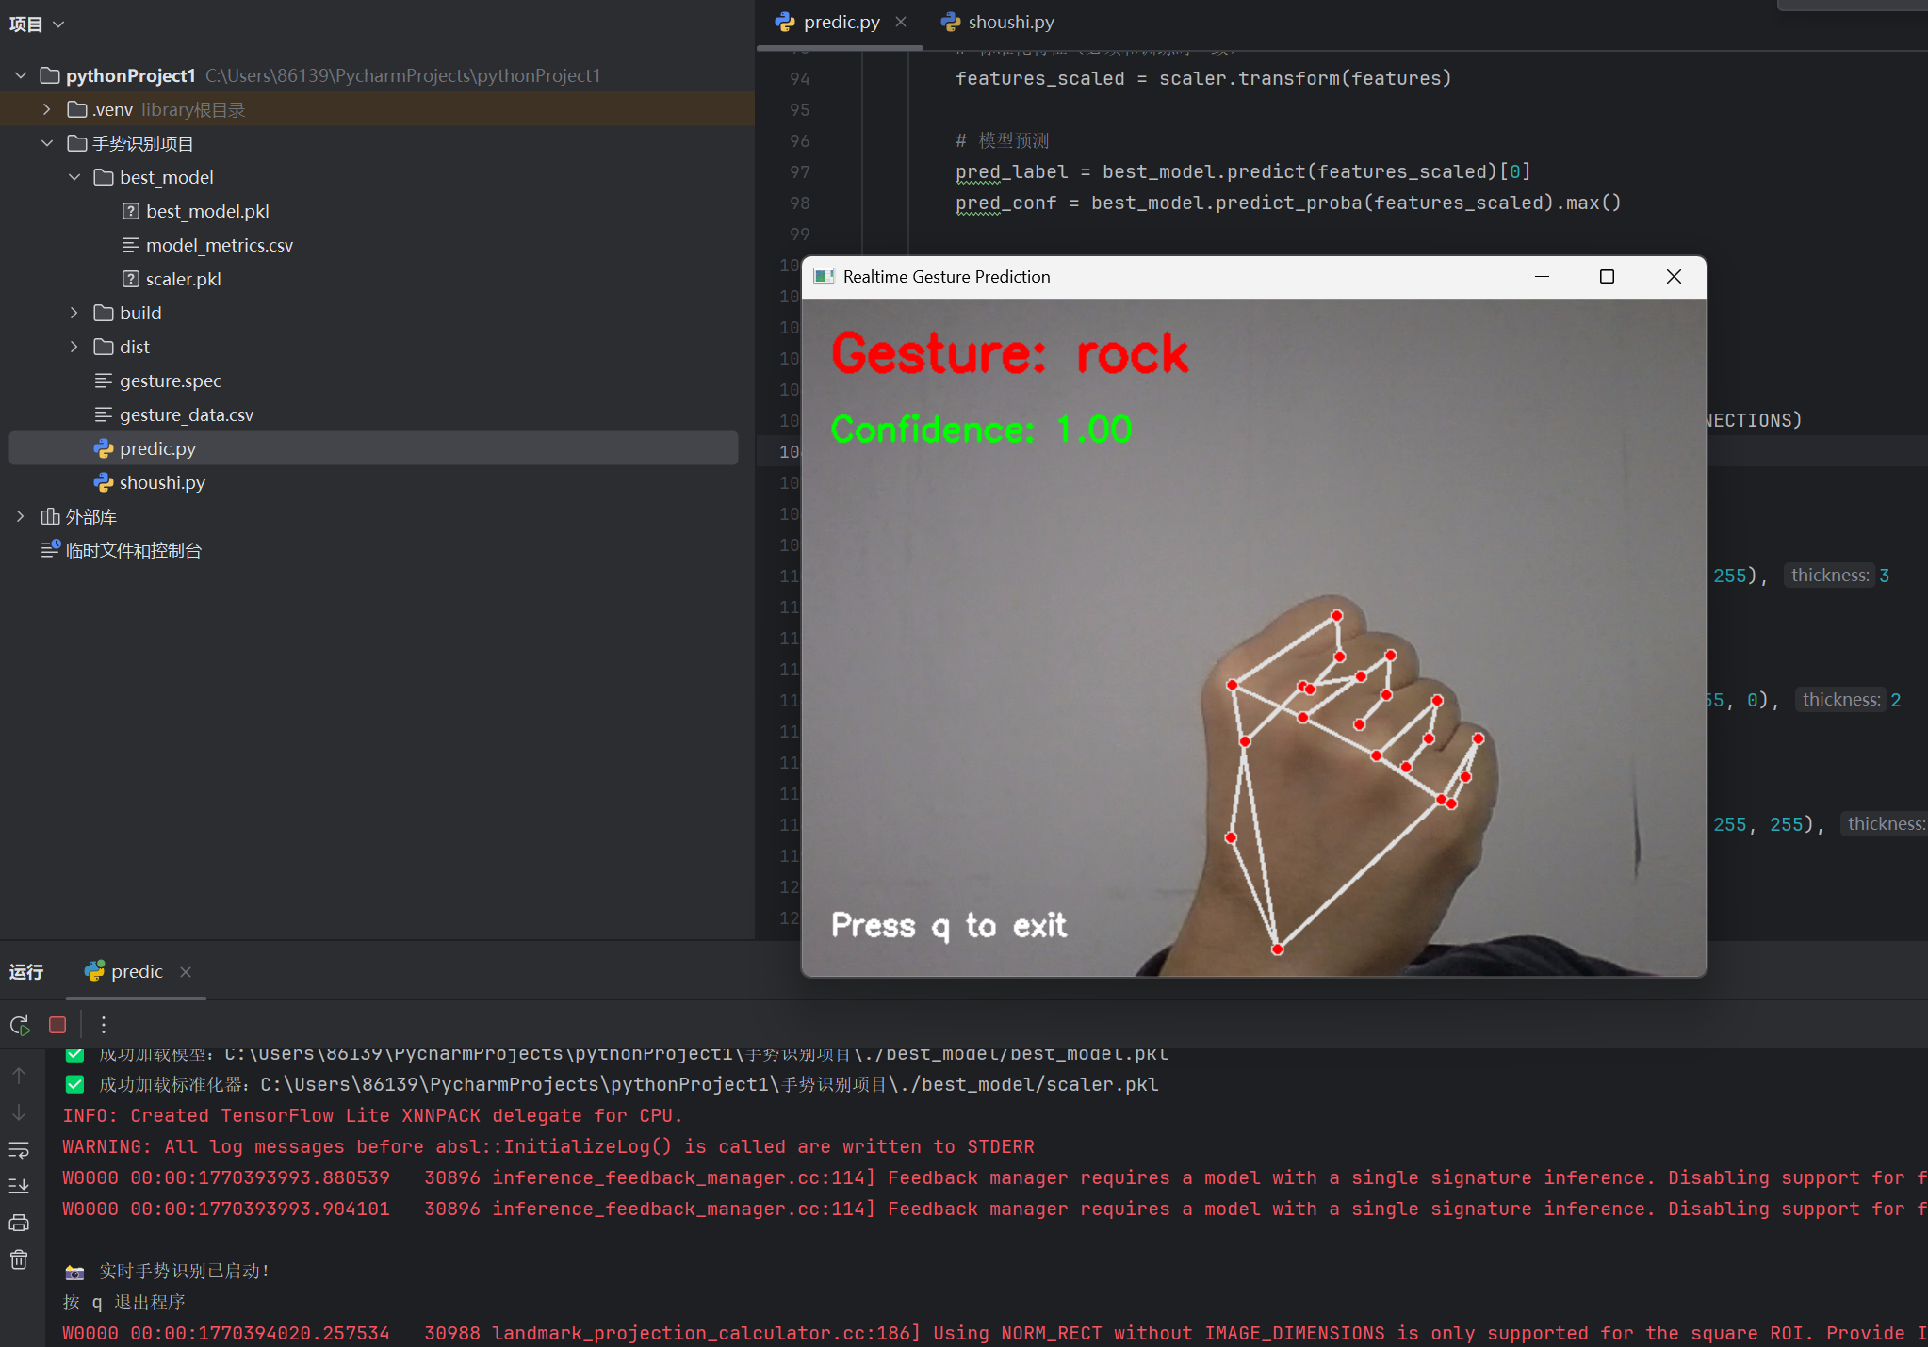Image resolution: width=1928 pixels, height=1347 pixels.
Task: Toggle soft-wrap in the console
Action: coord(19,1149)
